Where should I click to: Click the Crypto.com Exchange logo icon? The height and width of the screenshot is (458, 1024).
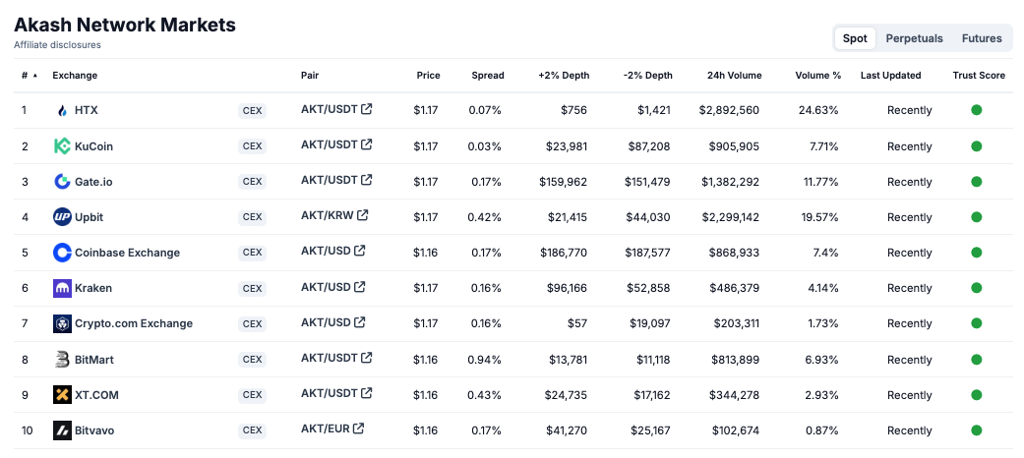point(62,323)
